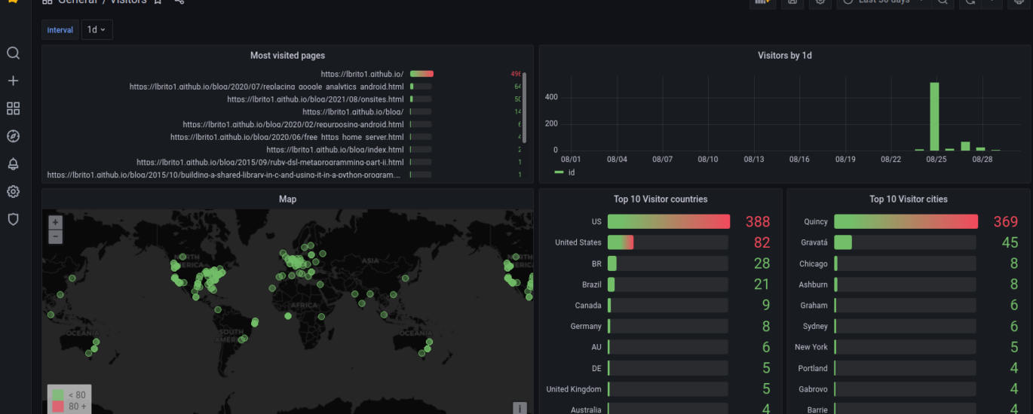The image size is (1033, 414).
Task: Open the Configuration gear icon in sidebar
Action: click(13, 192)
